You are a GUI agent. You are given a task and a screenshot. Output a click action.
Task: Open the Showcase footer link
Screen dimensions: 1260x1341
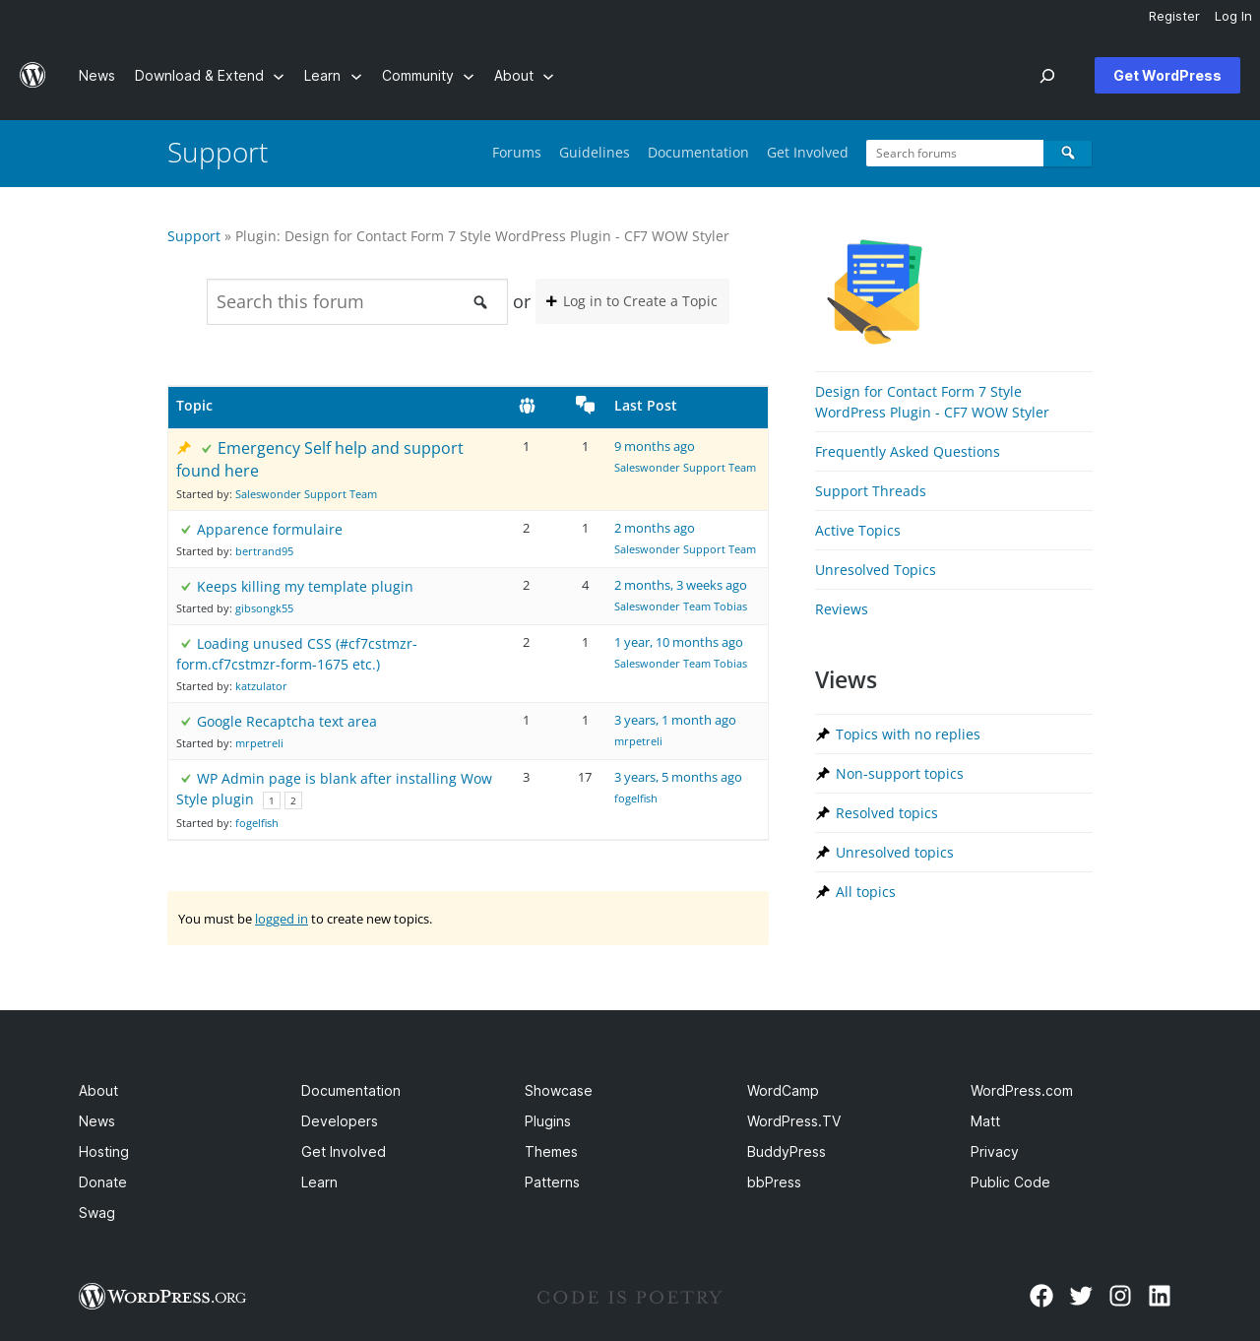(x=558, y=1091)
